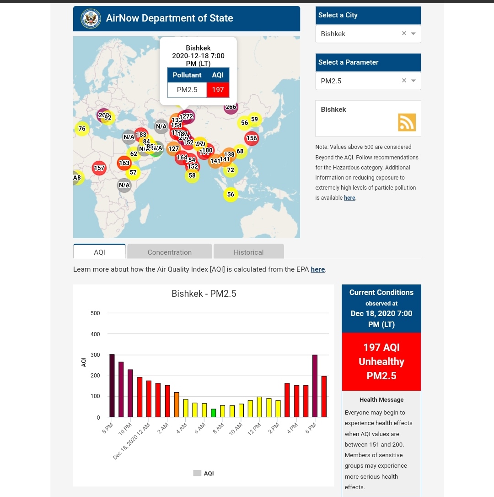Expand the Select a City dropdown arrow
The image size is (494, 497).
point(413,33)
